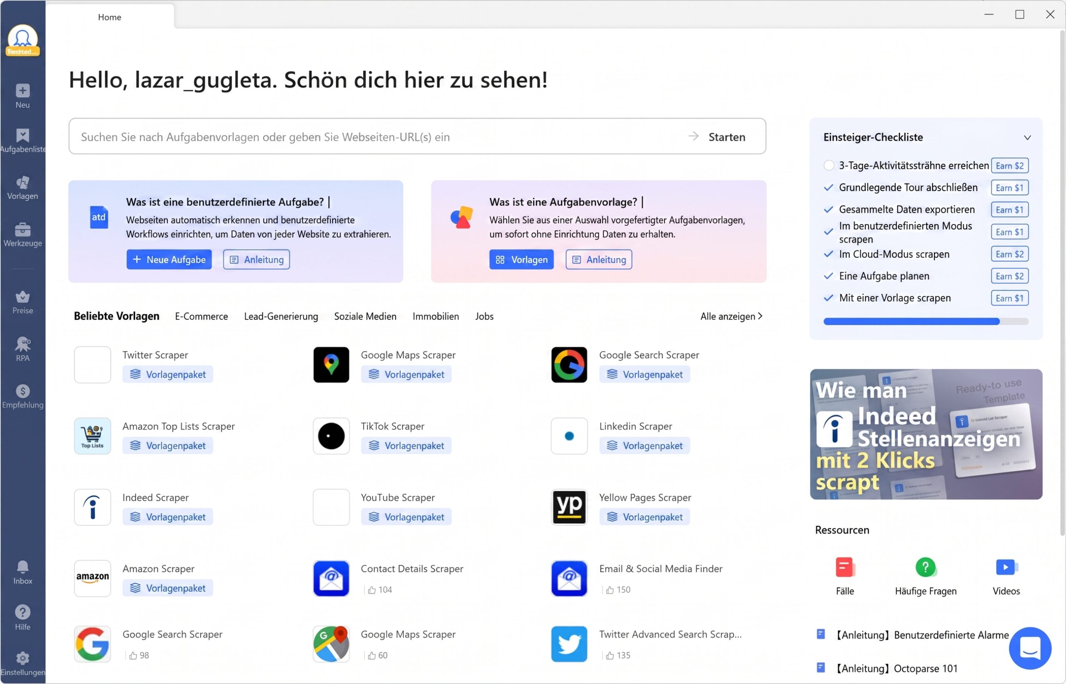Go to Vorlagen in sidebar
Viewport: 1066px width, 684px height.
22,187
